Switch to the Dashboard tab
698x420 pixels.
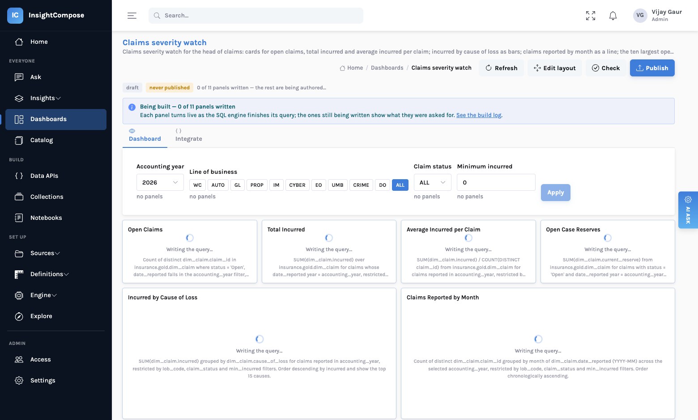145,135
